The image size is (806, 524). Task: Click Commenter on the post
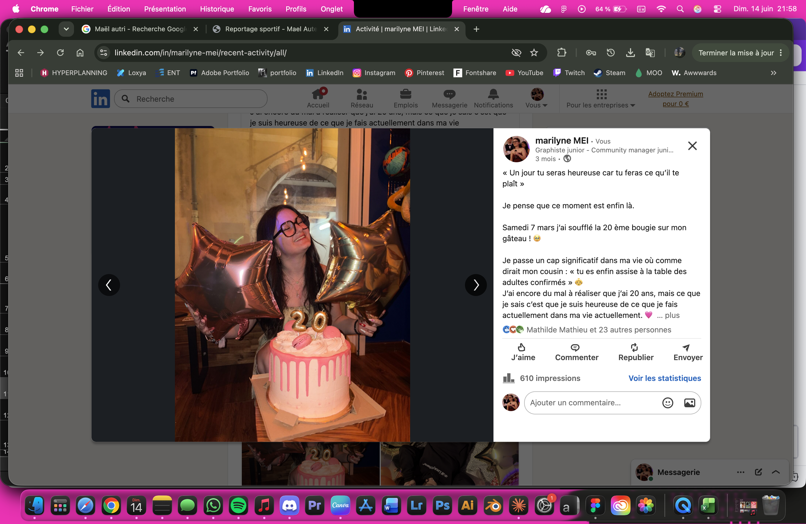click(x=576, y=352)
